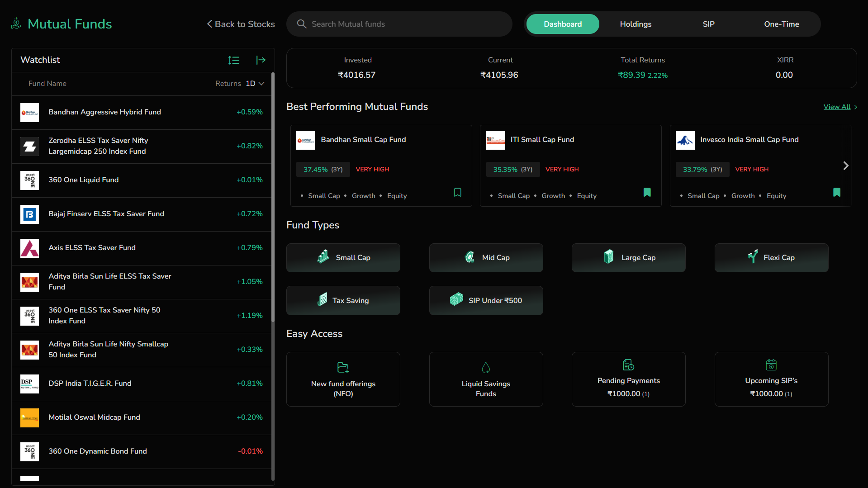The width and height of the screenshot is (868, 488).
Task: Remove bookmark from ITI Small Cap Fund
Action: tap(647, 193)
